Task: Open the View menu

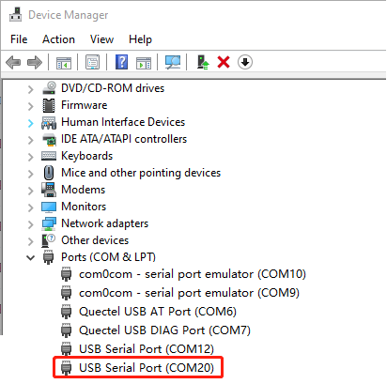Action: tap(101, 39)
